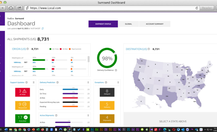Open Excel from the taskbar
The image size is (217, 132).
tap(38, 130)
